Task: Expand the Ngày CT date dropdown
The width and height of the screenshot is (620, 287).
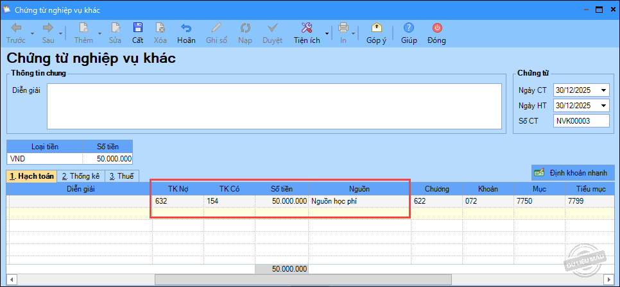Action: (x=603, y=90)
